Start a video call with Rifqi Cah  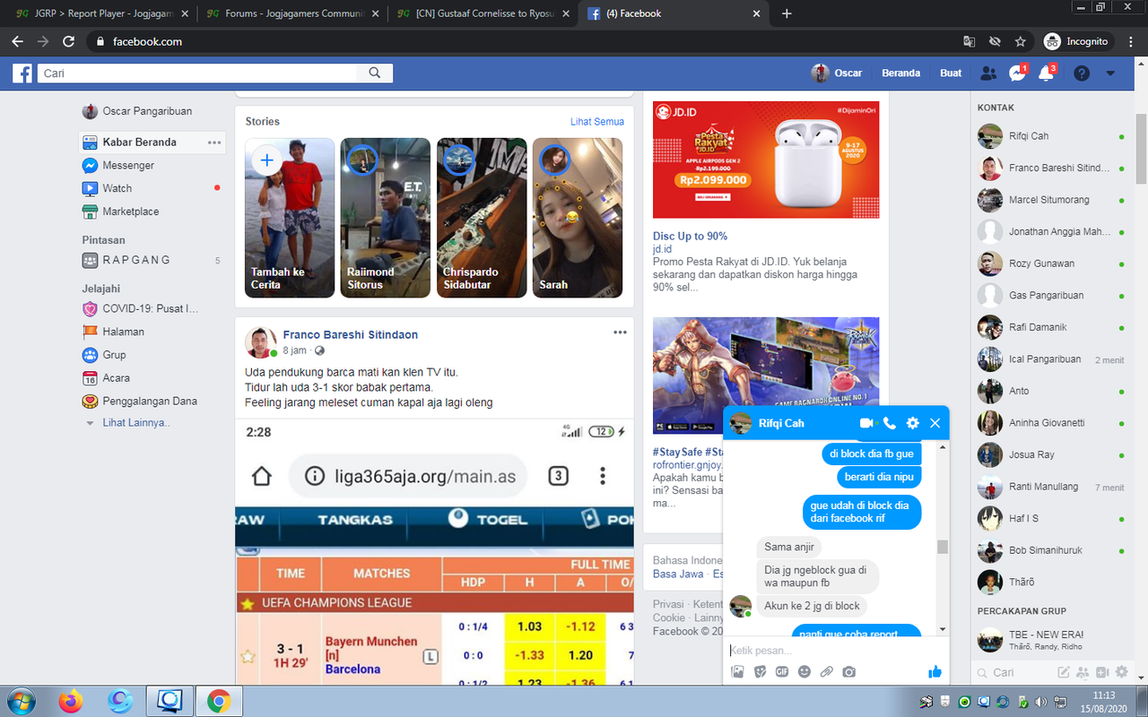[866, 423]
